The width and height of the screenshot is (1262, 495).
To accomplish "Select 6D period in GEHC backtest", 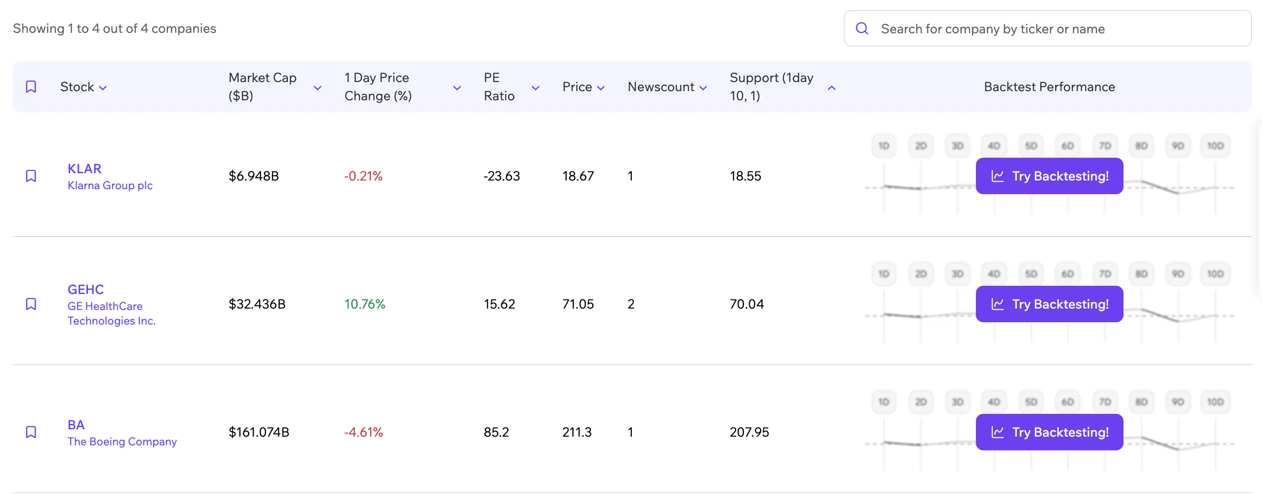I will 1068,273.
